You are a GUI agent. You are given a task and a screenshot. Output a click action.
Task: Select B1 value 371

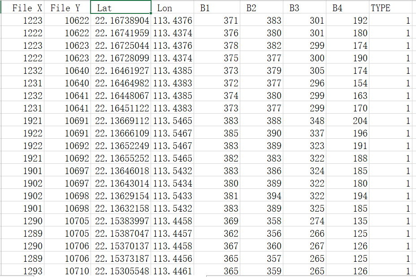(217, 20)
